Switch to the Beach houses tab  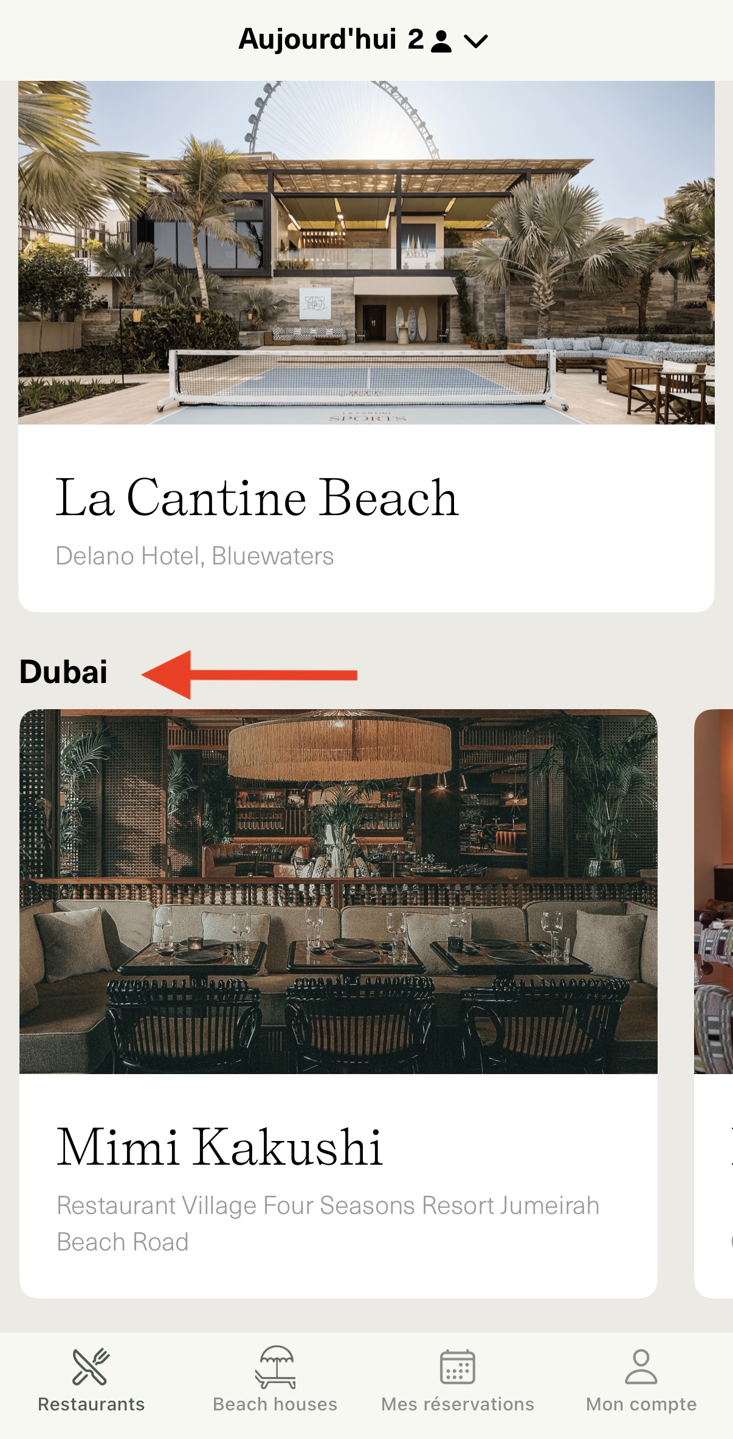pyautogui.click(x=275, y=1404)
